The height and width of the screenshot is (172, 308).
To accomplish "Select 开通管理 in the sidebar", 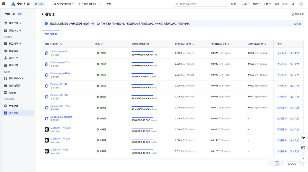I will click(x=17, y=113).
